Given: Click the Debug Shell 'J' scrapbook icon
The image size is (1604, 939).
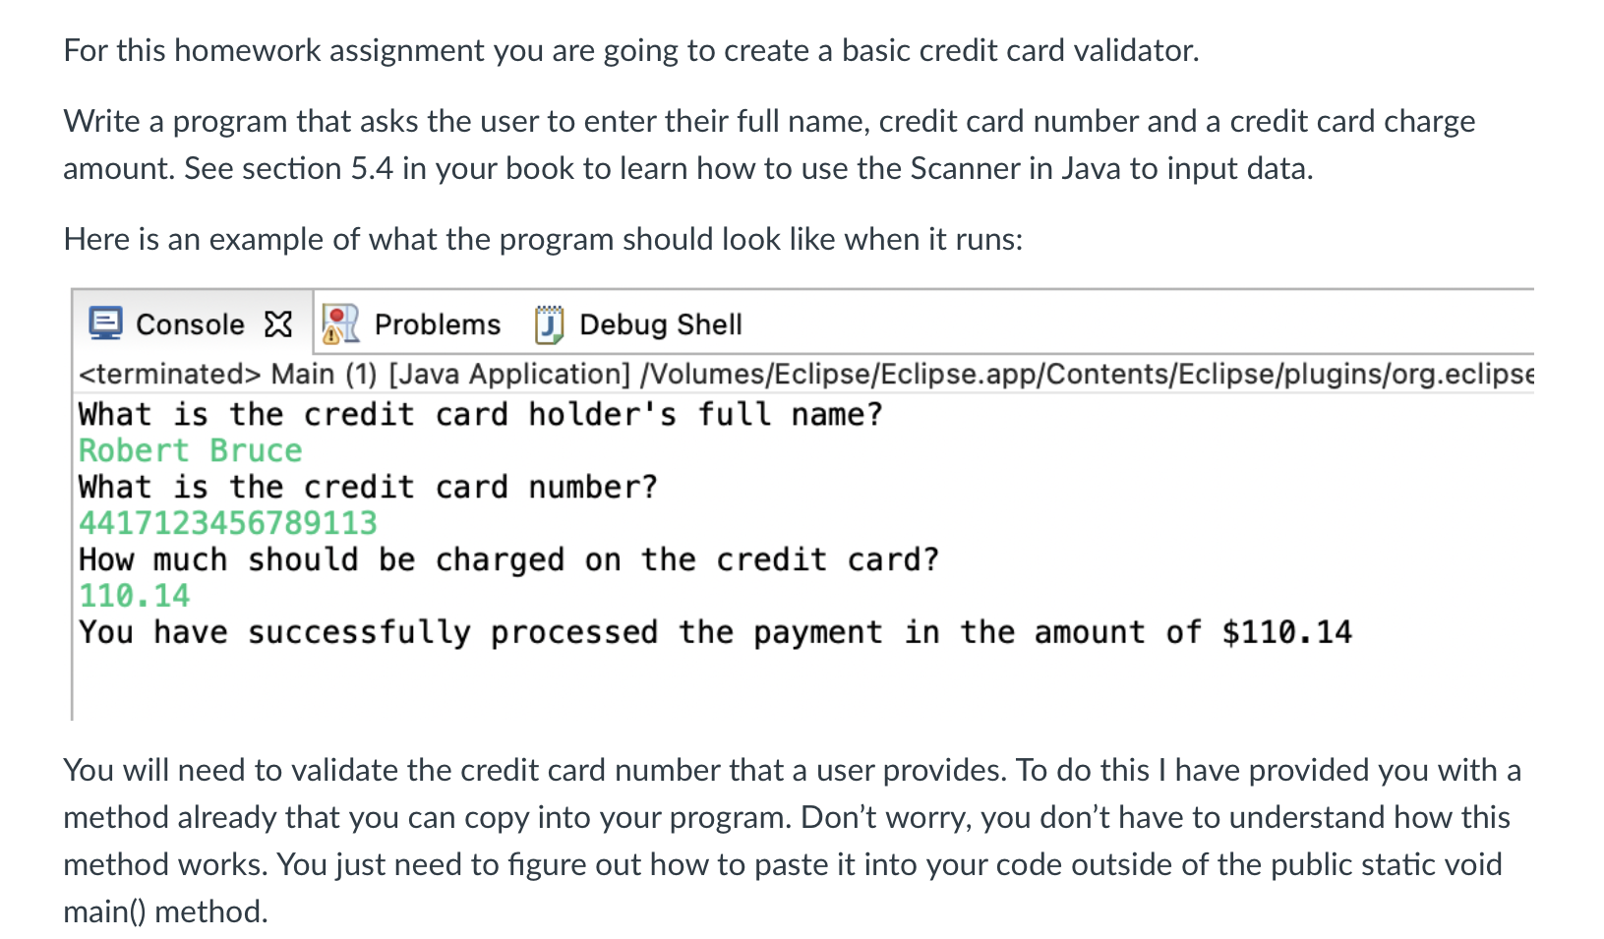Looking at the screenshot, I should (x=548, y=323).
